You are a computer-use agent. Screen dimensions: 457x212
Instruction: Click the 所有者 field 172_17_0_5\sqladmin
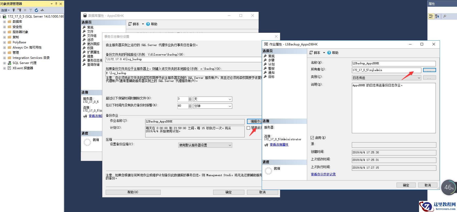[386, 70]
